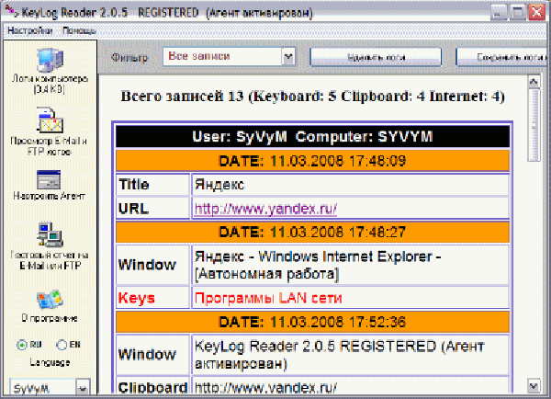The width and height of the screenshot is (551, 399).
Task: Close the KeyLog Reader window
Action: tap(537, 13)
